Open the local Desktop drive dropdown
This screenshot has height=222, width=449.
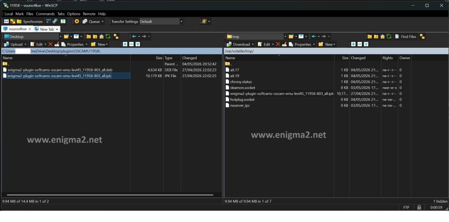coord(61,37)
